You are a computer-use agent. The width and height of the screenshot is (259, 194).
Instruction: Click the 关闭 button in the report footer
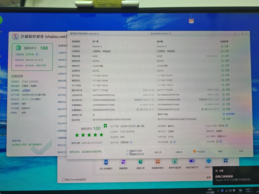(x=241, y=151)
